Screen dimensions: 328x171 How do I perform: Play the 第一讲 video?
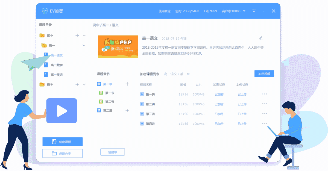point(142,94)
